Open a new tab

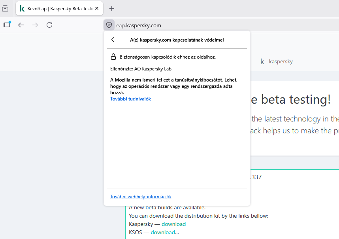coord(111,9)
